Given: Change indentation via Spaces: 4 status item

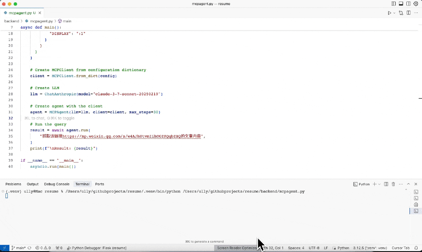Looking at the screenshot, I should point(296,248).
